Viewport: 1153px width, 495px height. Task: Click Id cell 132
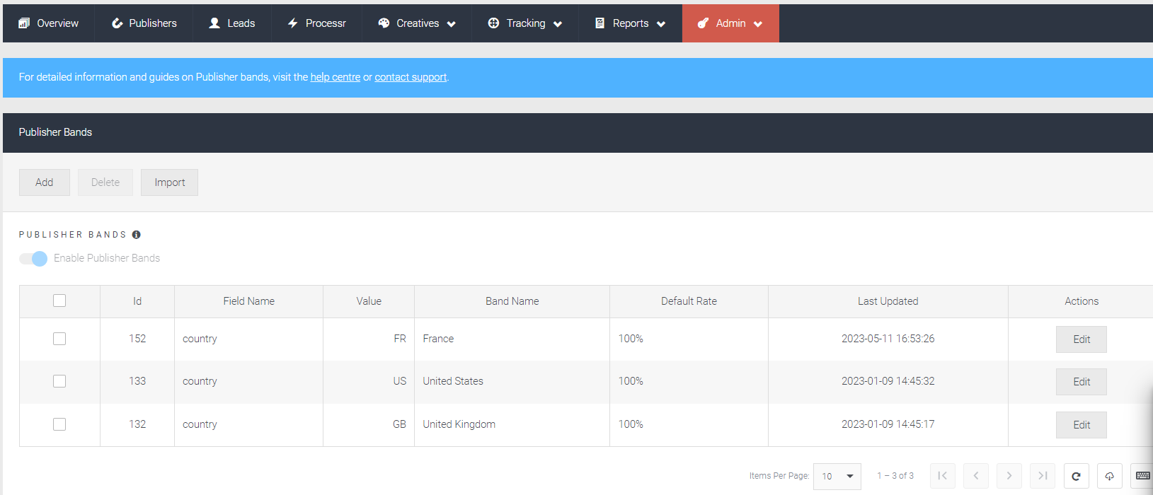coord(137,424)
